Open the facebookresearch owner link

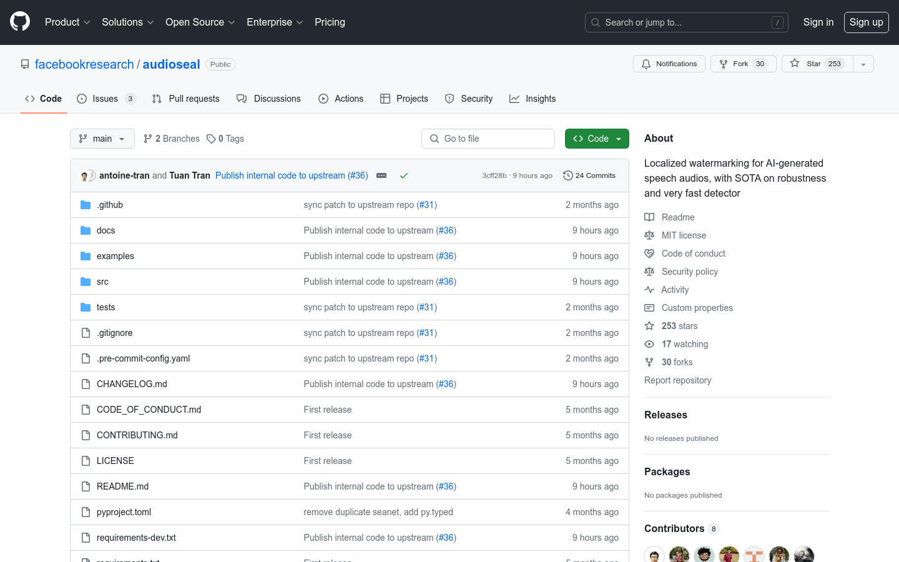coord(84,64)
